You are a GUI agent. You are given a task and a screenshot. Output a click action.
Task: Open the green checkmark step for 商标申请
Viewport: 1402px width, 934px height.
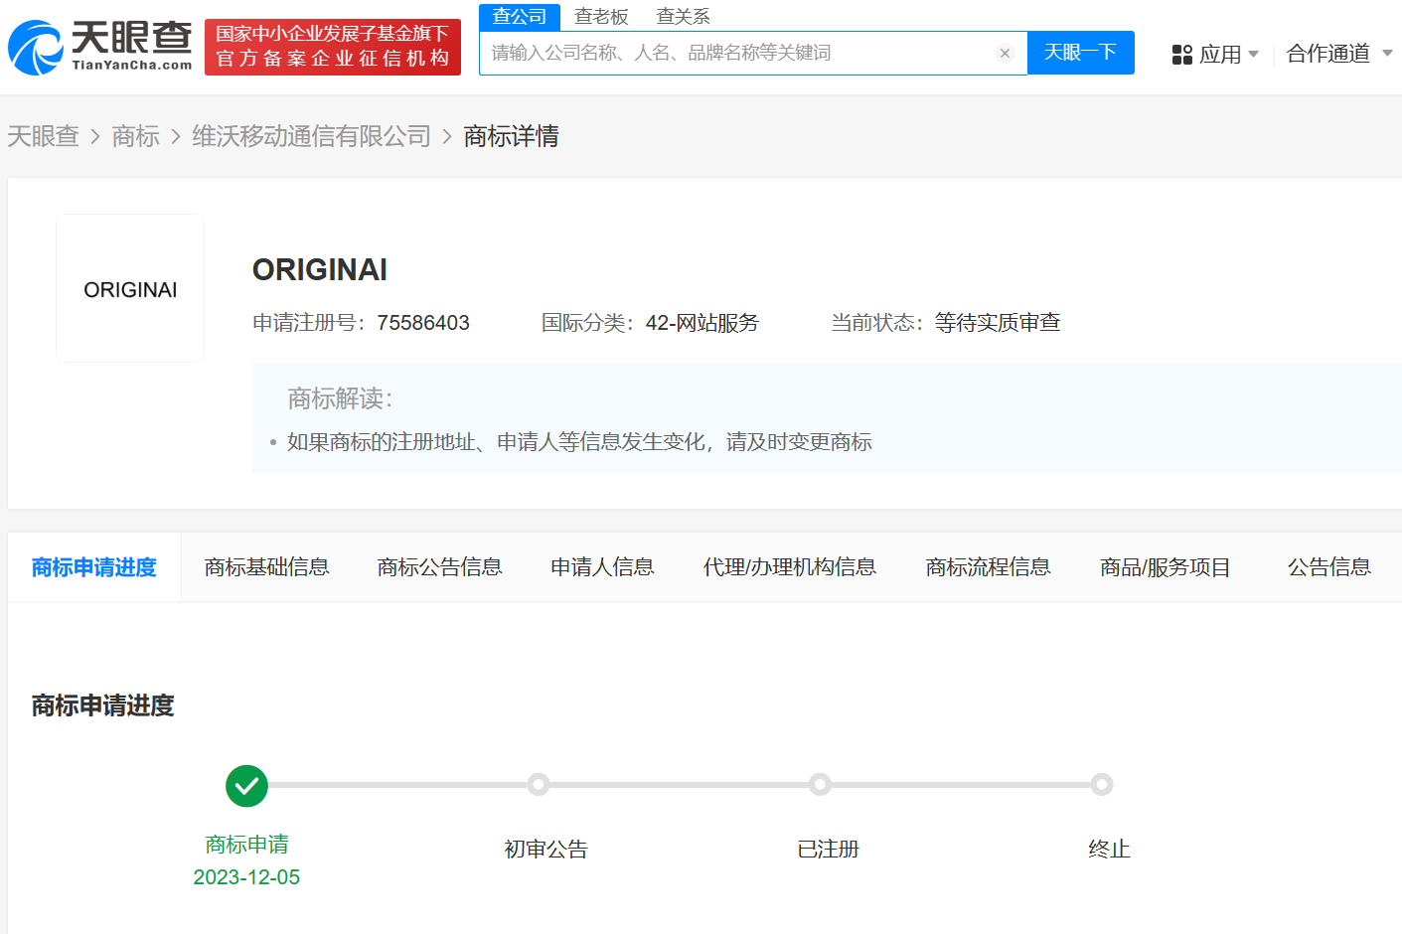coord(246,786)
